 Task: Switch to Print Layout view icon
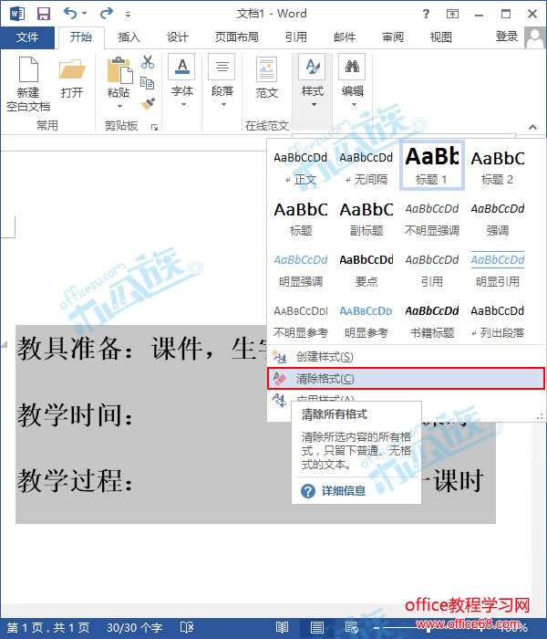[316, 627]
